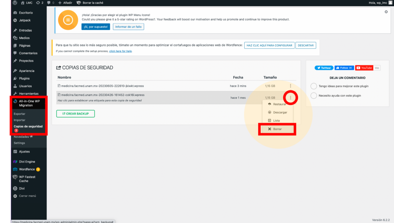
Task: Open three-dots menu for 20230605 backup
Action: coord(290,86)
